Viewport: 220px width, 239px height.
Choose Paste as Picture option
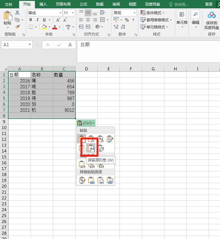coord(101,180)
